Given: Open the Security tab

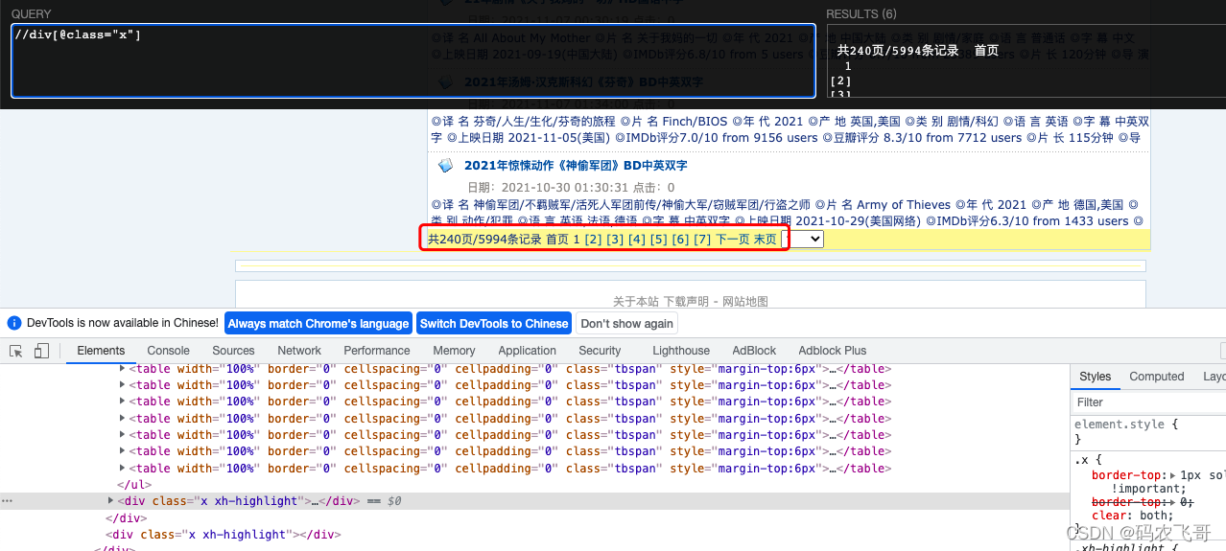Looking at the screenshot, I should (x=600, y=351).
